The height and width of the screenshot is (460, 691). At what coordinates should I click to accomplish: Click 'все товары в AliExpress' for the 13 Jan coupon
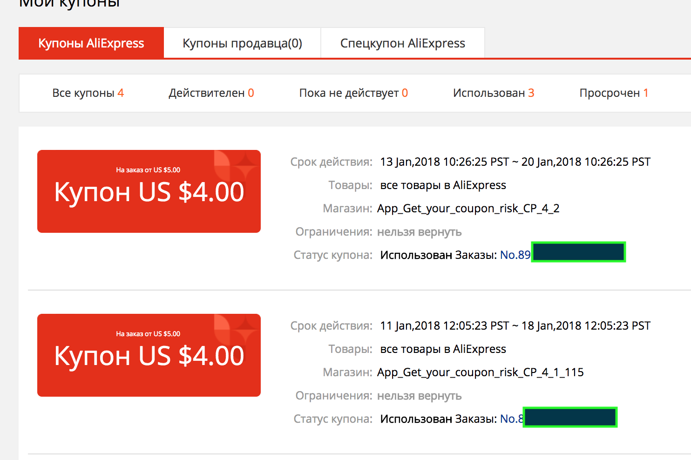[x=443, y=185]
